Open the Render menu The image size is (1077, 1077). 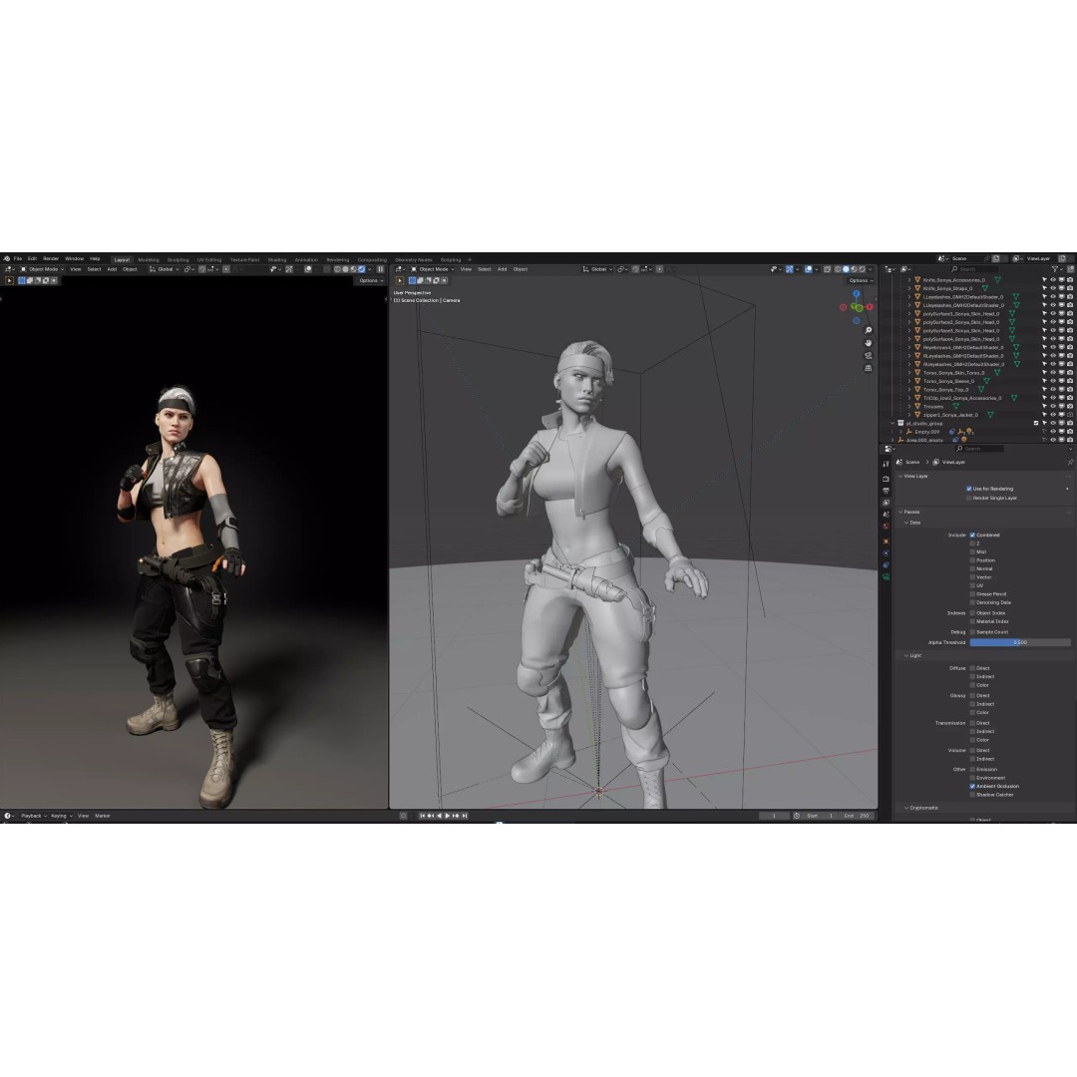click(51, 259)
